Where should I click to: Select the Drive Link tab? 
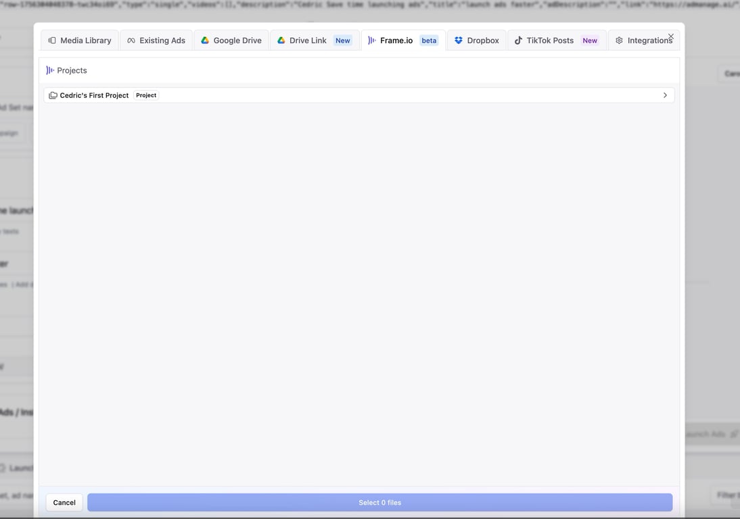click(315, 41)
